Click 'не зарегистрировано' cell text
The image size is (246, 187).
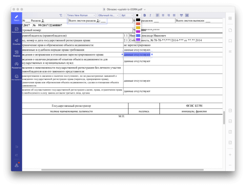click(x=137, y=45)
